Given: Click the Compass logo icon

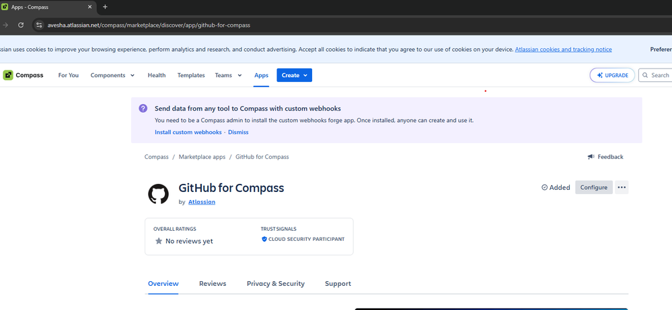Looking at the screenshot, I should 8,75.
